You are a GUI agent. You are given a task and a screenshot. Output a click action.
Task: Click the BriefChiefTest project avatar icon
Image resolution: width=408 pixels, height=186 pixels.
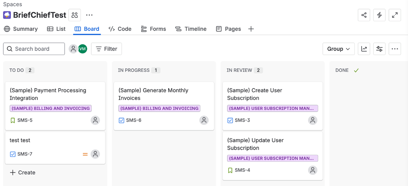click(x=7, y=15)
